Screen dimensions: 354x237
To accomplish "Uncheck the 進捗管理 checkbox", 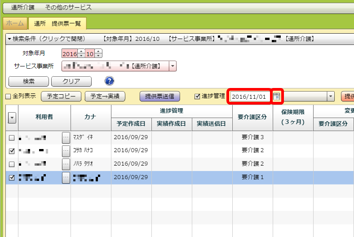I will (197, 96).
